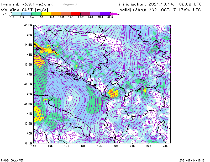Click the 40.5N latitude label
The image size is (210, 162).
(x=28, y=123)
